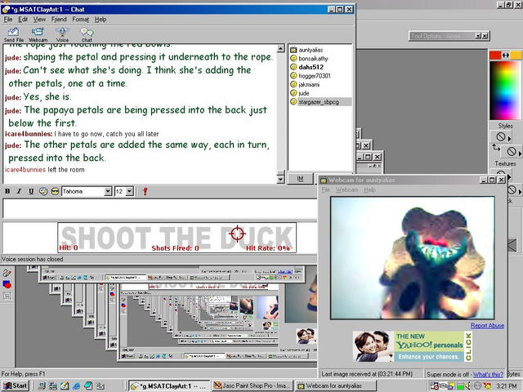Pick a color from the rainbow color picker
The image size is (523, 392).
click(x=505, y=90)
